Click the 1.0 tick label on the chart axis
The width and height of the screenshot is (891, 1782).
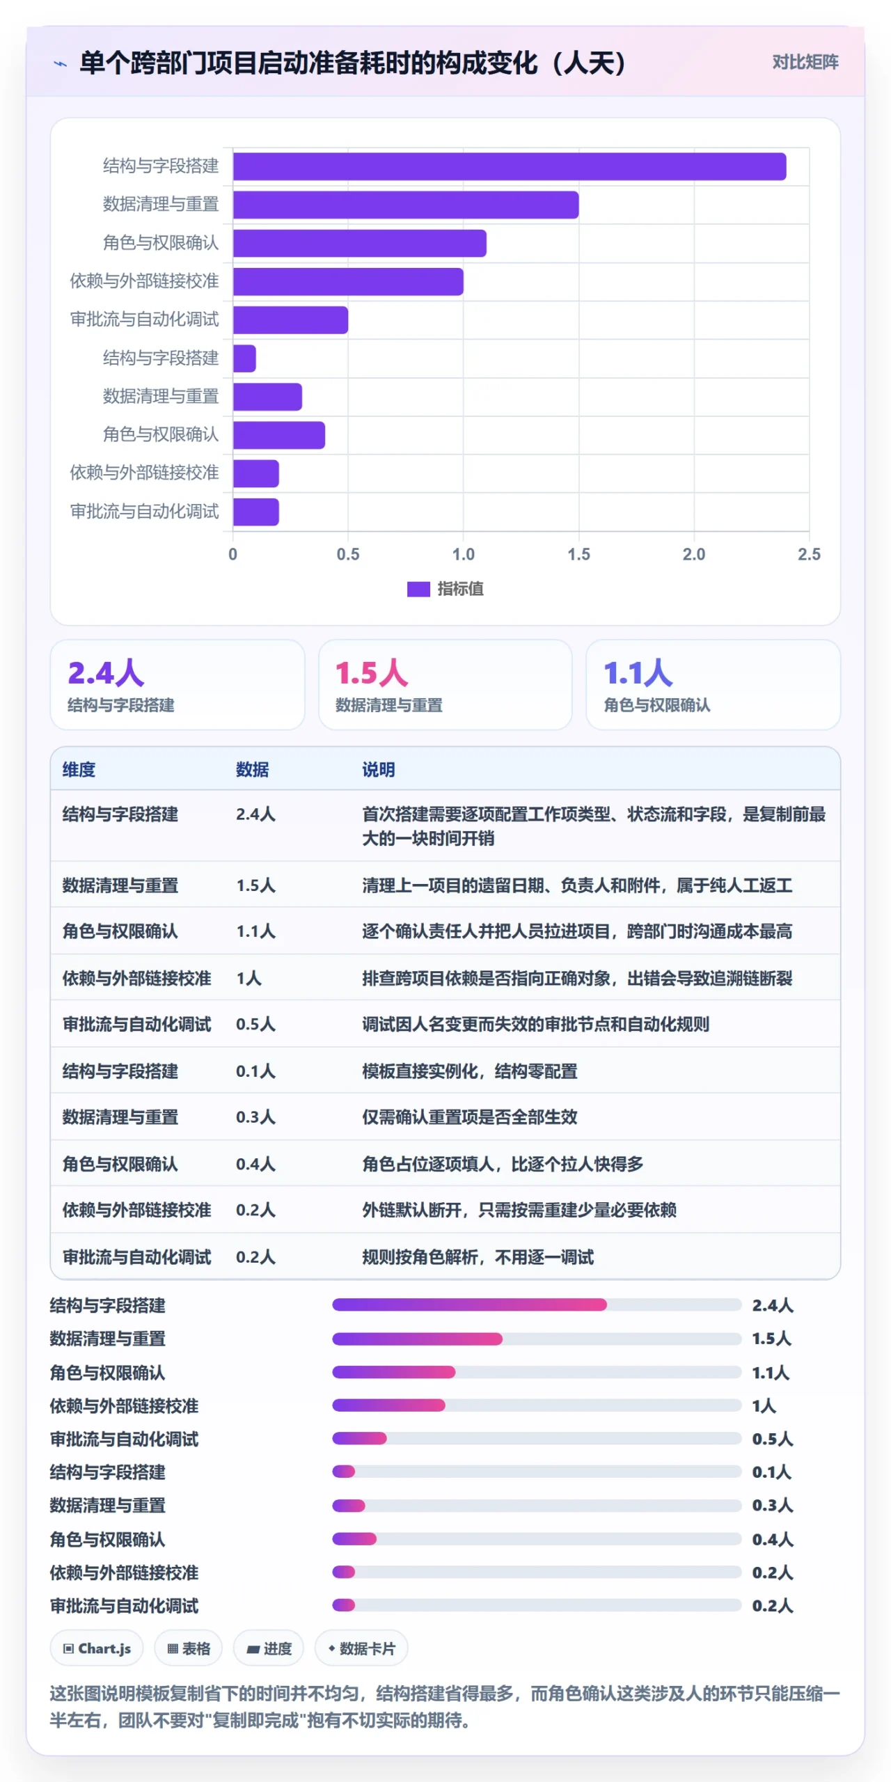(x=464, y=554)
